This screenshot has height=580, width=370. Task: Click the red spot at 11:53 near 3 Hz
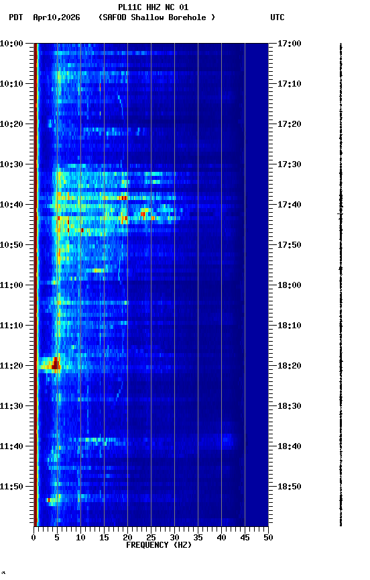(48, 500)
